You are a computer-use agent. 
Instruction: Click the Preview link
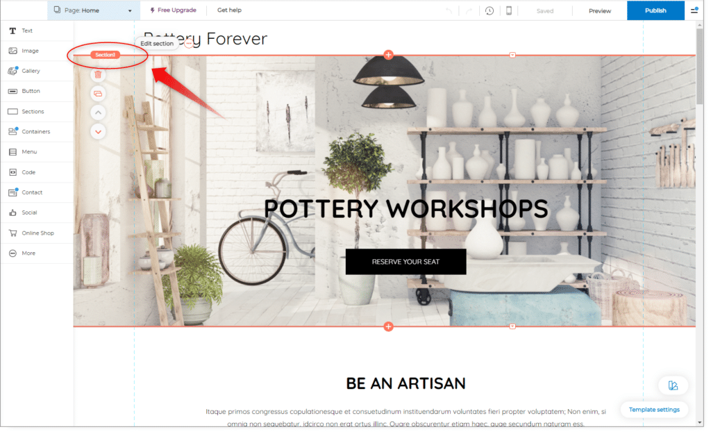(599, 11)
